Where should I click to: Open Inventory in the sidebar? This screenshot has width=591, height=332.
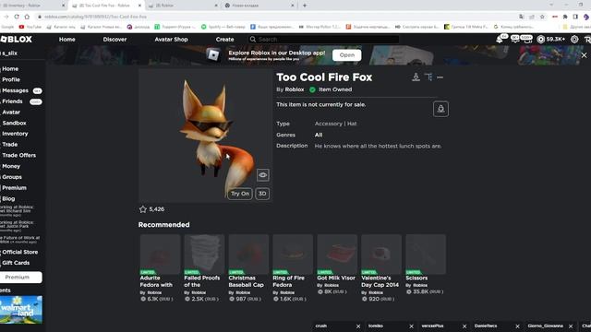[15, 134]
